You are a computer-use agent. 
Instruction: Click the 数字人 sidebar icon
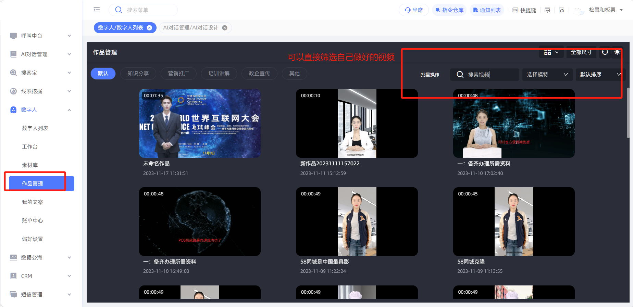(13, 110)
